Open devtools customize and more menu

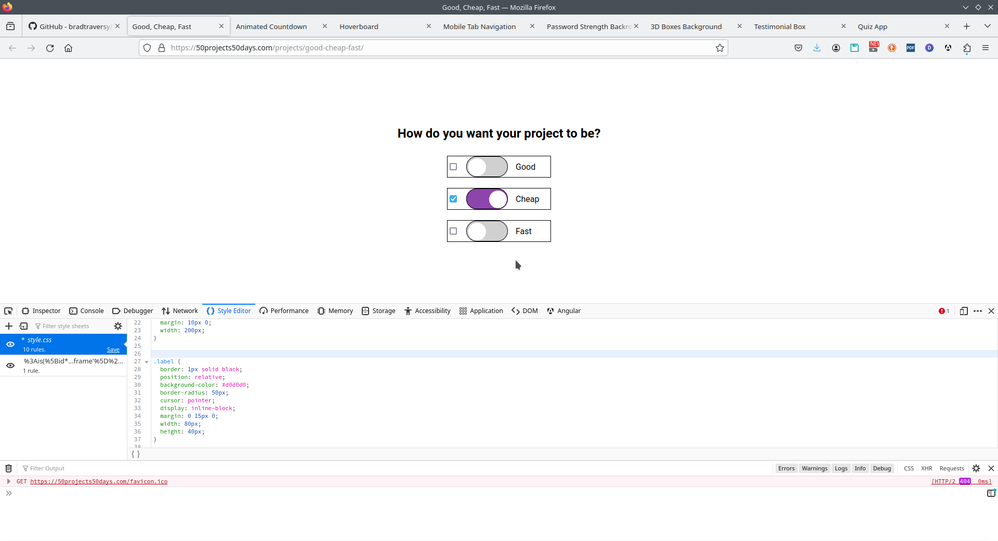point(978,311)
